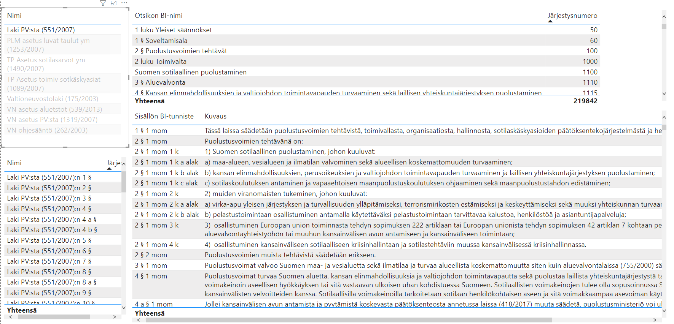Click the down arrow of the lower-left table vertical scrollbar
Viewport: 674px width, 324px height.
click(124, 308)
